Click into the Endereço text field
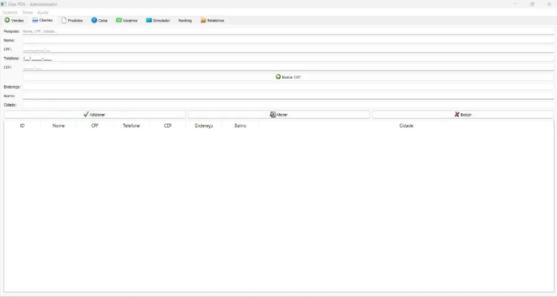 point(288,87)
